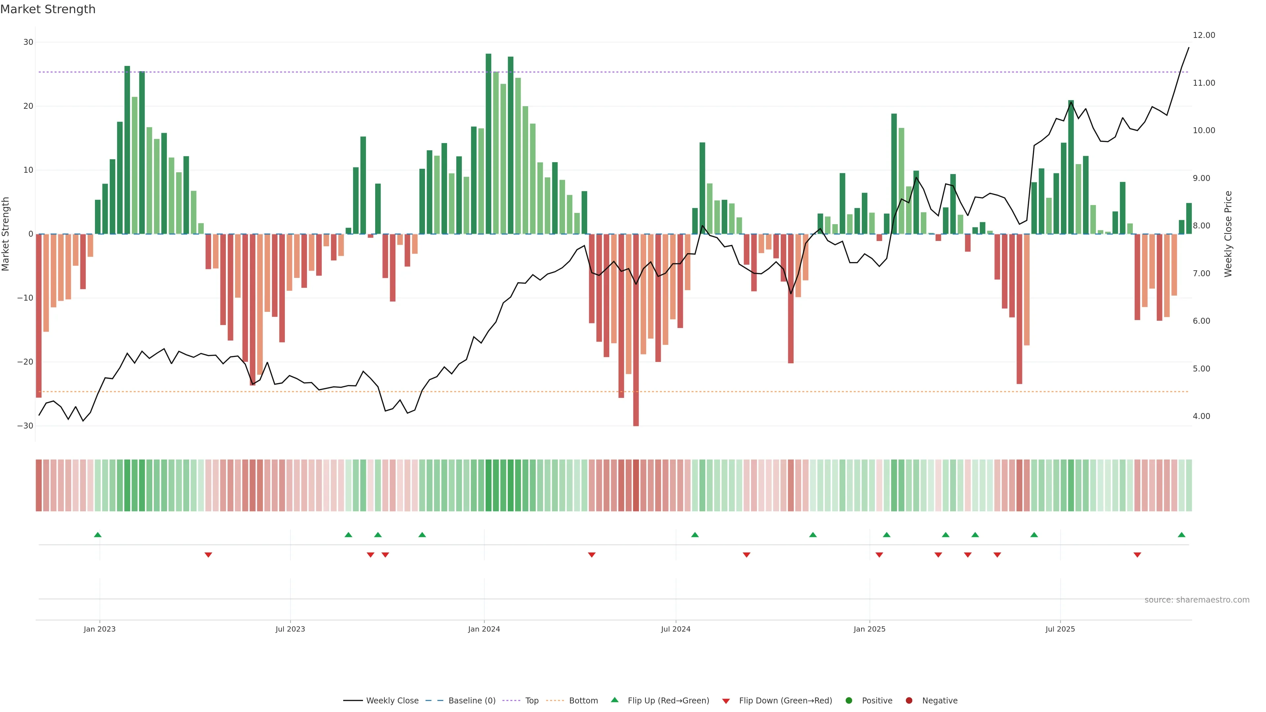Click the flip-up triangle just after Jul 2024
The height and width of the screenshot is (712, 1266).
pos(694,535)
